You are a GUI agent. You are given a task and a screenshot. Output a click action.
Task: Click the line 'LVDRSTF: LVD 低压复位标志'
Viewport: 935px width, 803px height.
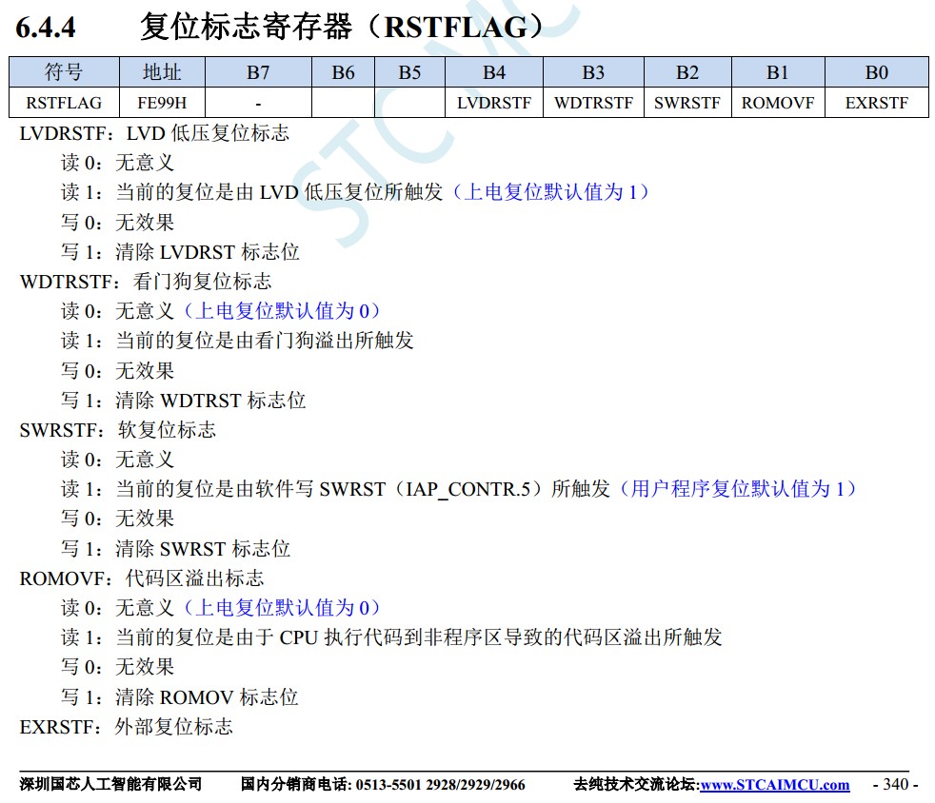154,133
